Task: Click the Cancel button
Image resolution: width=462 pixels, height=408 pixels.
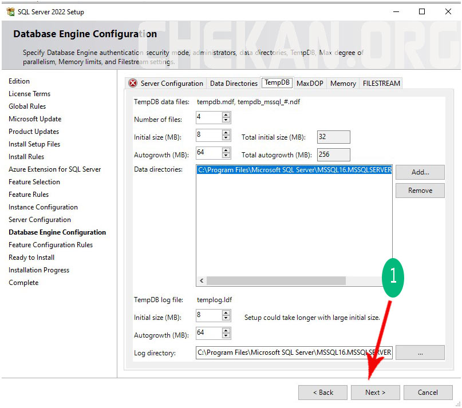Action: pyautogui.click(x=428, y=393)
